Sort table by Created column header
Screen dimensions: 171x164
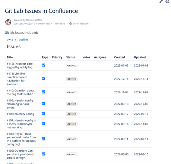pos(120,57)
